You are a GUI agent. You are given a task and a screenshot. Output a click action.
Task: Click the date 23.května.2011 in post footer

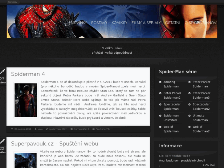tap(23, 129)
